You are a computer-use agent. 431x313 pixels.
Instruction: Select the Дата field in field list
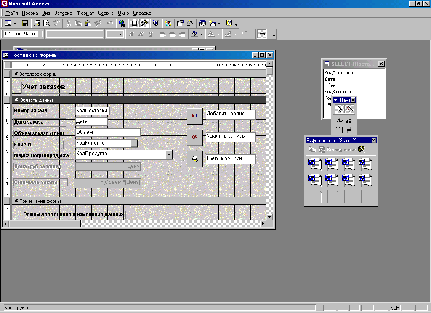pos(330,79)
